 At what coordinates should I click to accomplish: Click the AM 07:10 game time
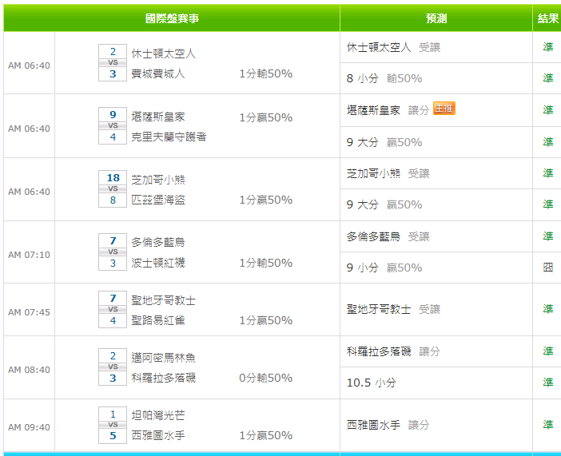(x=29, y=255)
